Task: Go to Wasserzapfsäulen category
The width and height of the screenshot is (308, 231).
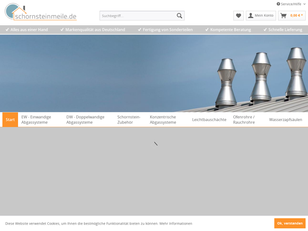Action: point(286,120)
